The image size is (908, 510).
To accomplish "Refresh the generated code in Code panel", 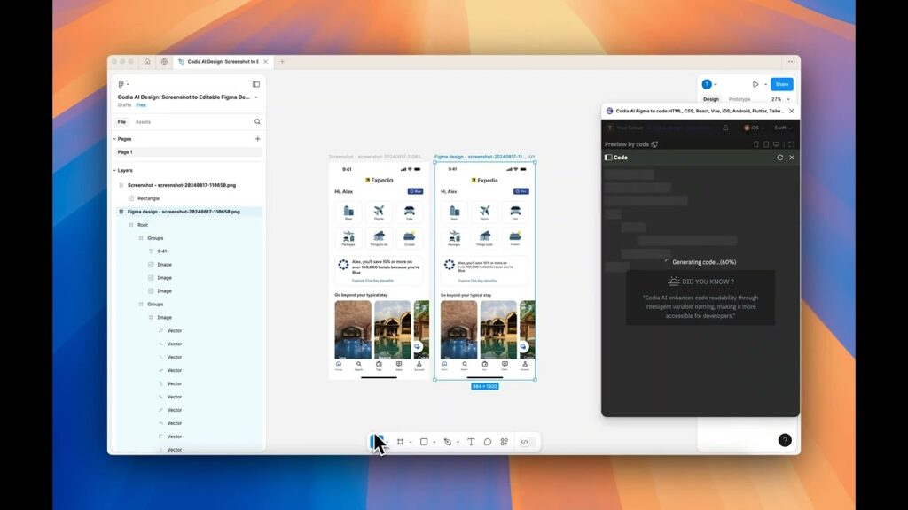I will (780, 158).
